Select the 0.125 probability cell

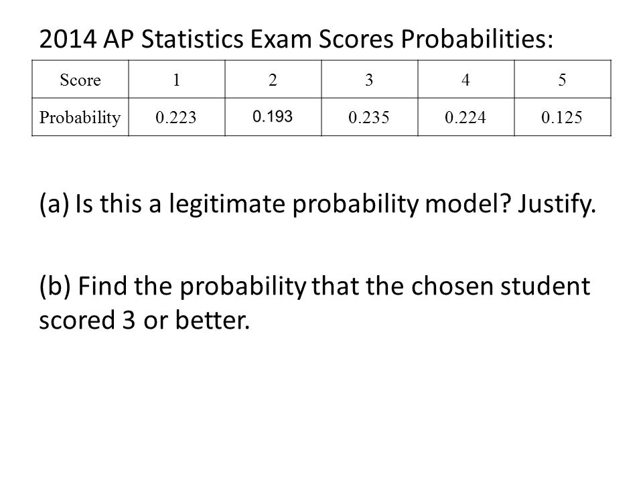[563, 116]
